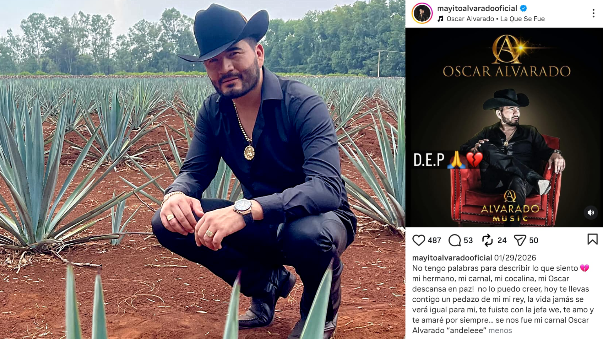The height and width of the screenshot is (339, 603).
Task: Repost using the circular arrows icon
Action: pyautogui.click(x=487, y=240)
